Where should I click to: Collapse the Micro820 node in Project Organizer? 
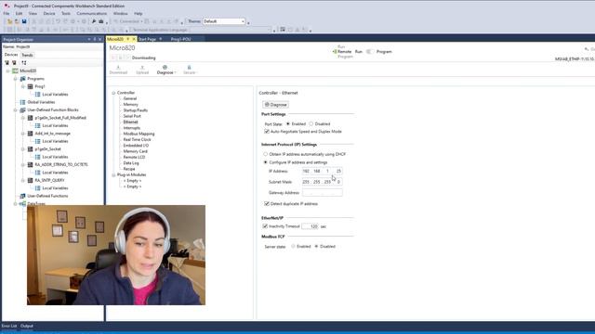pos(7,71)
